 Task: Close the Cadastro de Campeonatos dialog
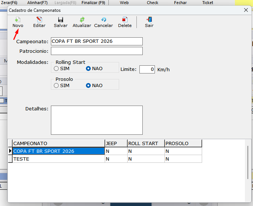[x=246, y=10]
